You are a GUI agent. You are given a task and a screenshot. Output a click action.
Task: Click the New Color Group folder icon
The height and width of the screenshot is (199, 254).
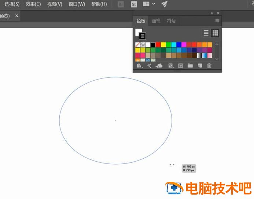(190, 66)
